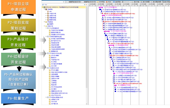Collapse the P2项目实现策划过程 node
This screenshot has width=170, height=108.
46,37
